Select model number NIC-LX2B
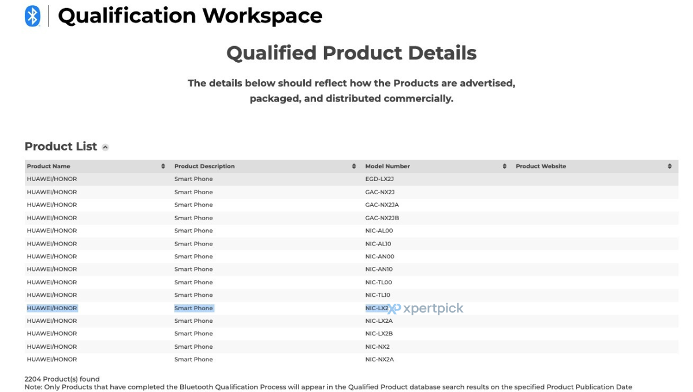The height and width of the screenshot is (392, 693). click(379, 334)
